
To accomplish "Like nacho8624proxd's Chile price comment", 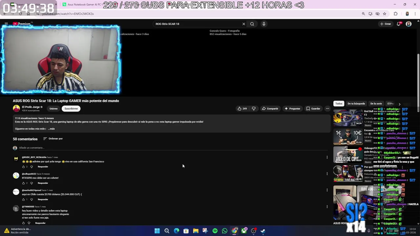I will (23, 200).
